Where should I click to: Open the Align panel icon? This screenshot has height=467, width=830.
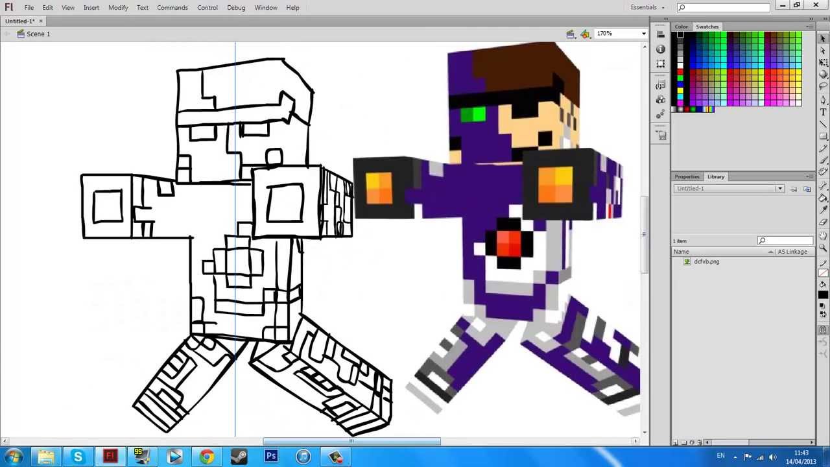pyautogui.click(x=660, y=34)
